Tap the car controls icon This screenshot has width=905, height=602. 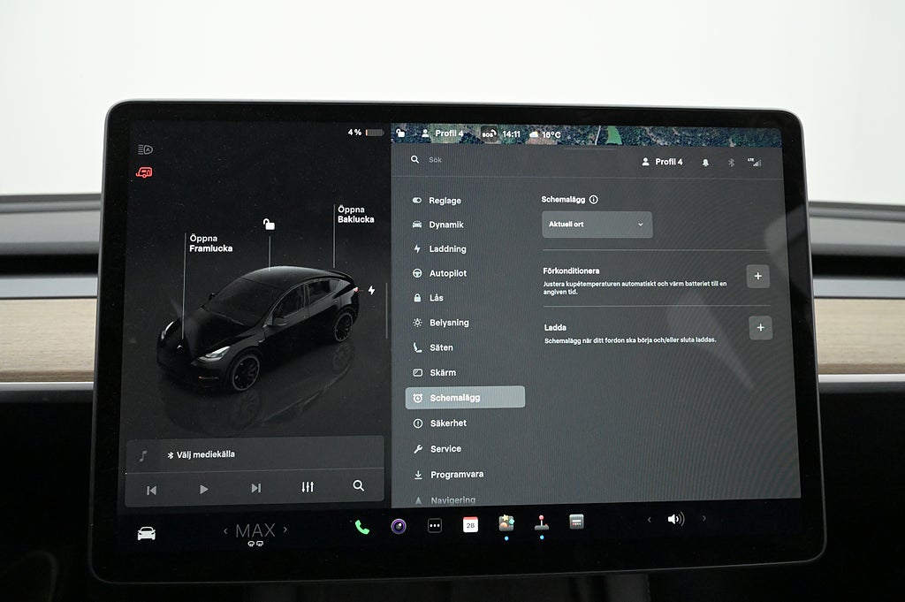tap(147, 533)
